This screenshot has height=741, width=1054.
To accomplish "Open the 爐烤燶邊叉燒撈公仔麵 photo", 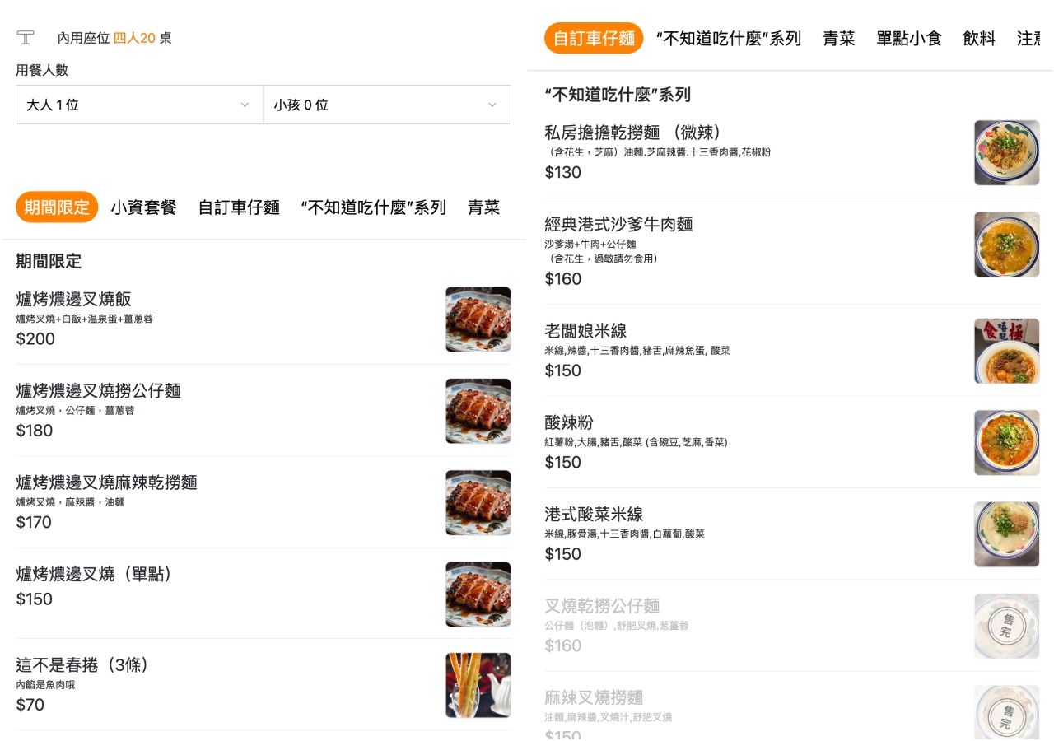I will (478, 411).
